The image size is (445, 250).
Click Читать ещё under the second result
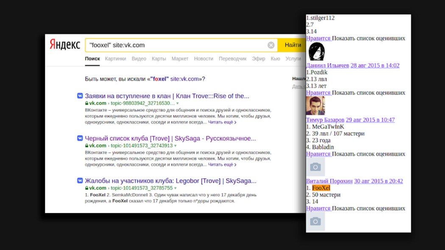coord(222,164)
